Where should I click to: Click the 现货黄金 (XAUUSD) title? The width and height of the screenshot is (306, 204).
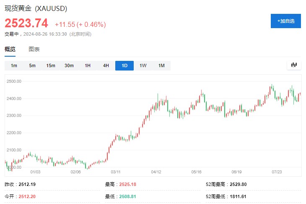tap(36, 8)
